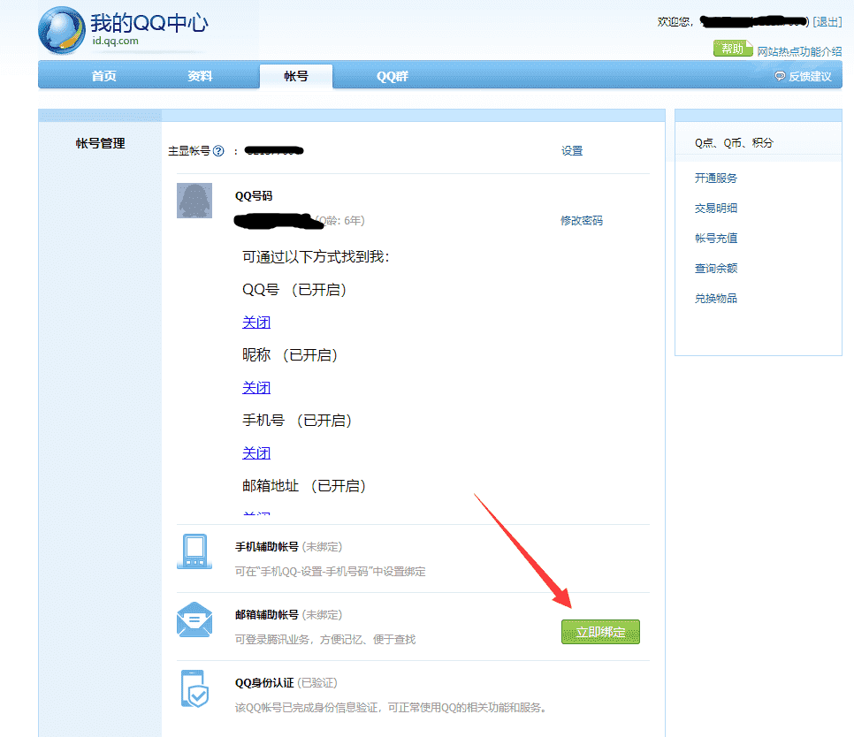The width and height of the screenshot is (854, 737).
Task: Open the QQ群 tab
Action: 393,76
